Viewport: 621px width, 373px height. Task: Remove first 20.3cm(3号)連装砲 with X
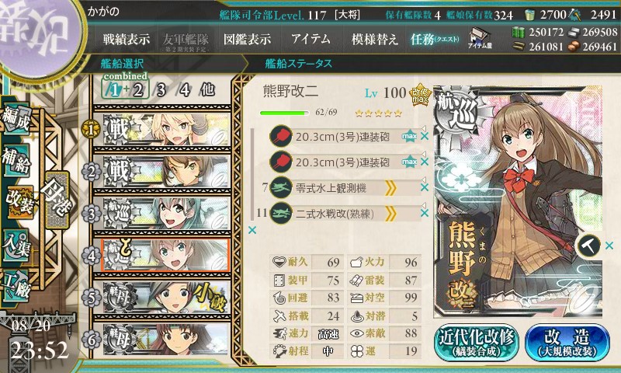425,136
